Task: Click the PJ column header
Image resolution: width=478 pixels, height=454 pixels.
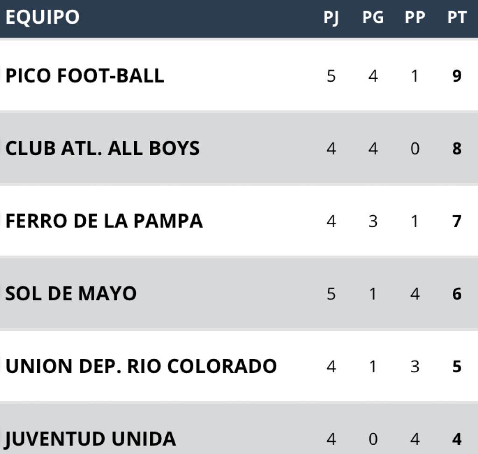Action: pyautogui.click(x=331, y=18)
